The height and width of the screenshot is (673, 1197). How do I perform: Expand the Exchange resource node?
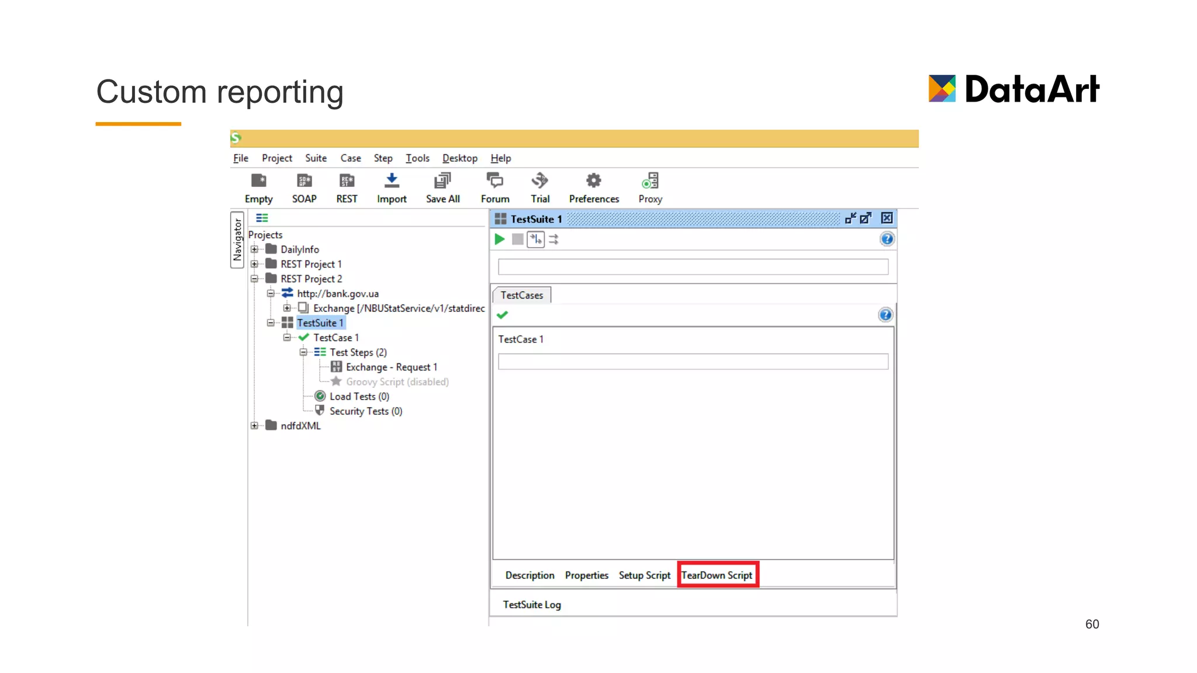(287, 308)
